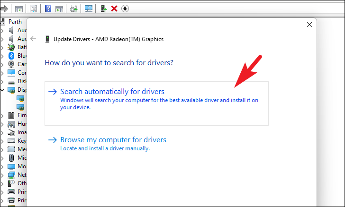Expand the Disk drives node chevron
The image size is (345, 207).
[2, 82]
